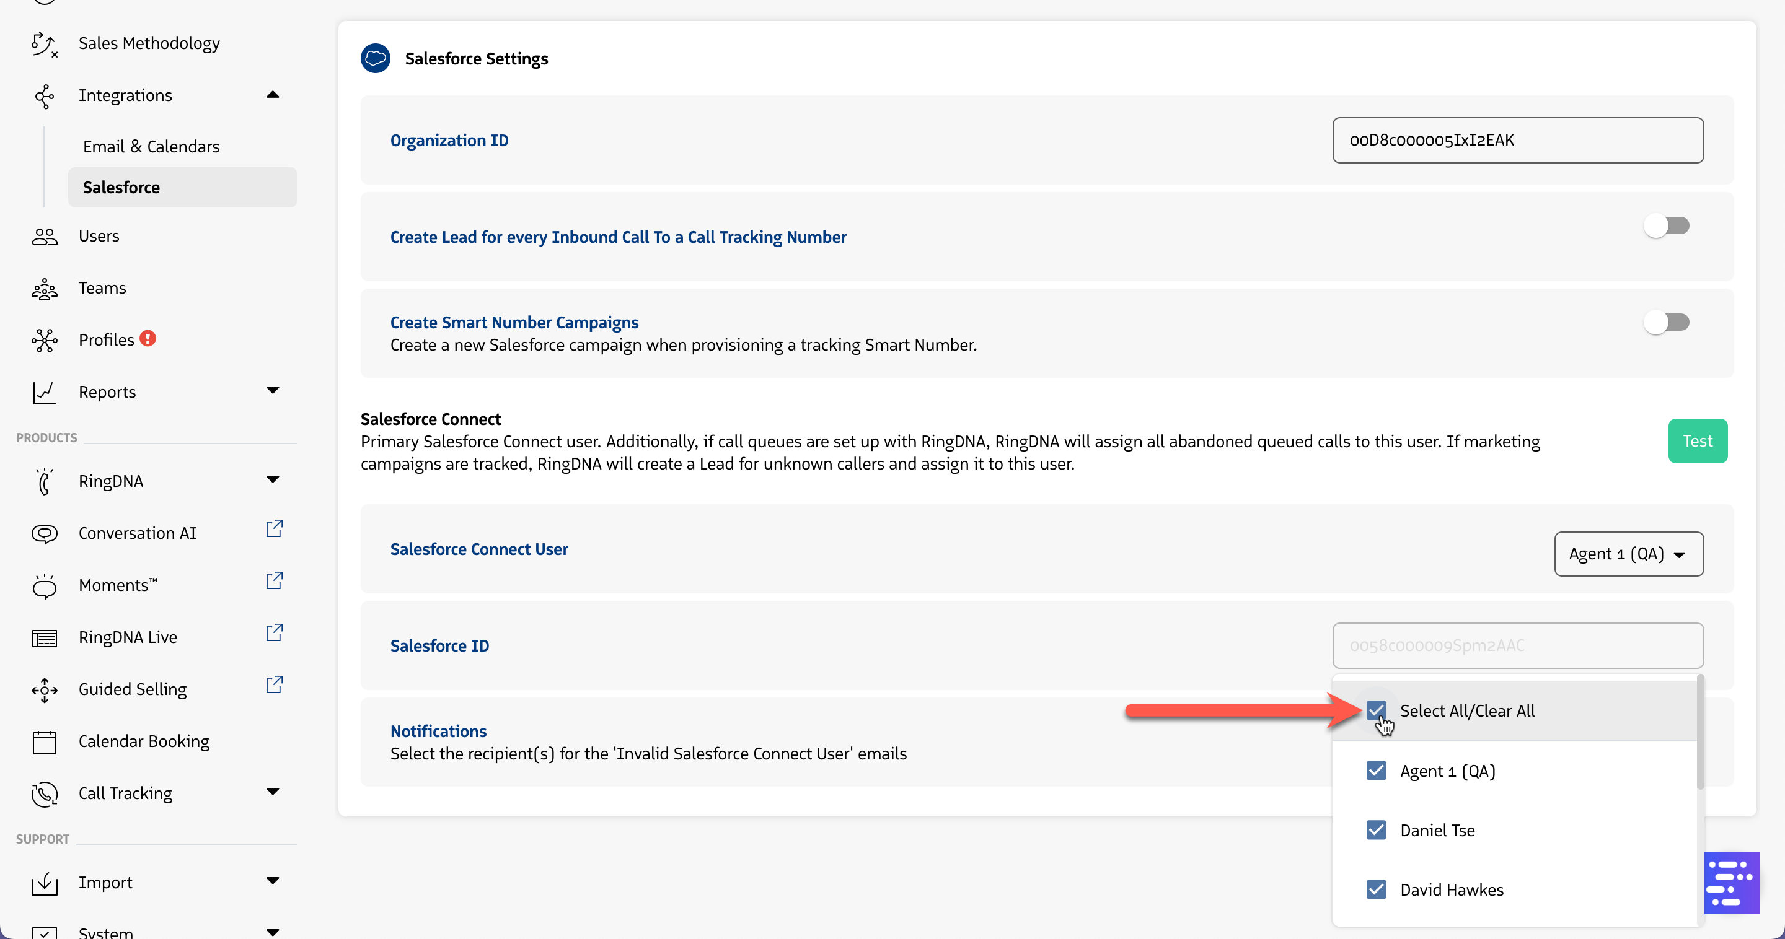
Task: Click the Calendar Booking icon
Action: point(45,742)
